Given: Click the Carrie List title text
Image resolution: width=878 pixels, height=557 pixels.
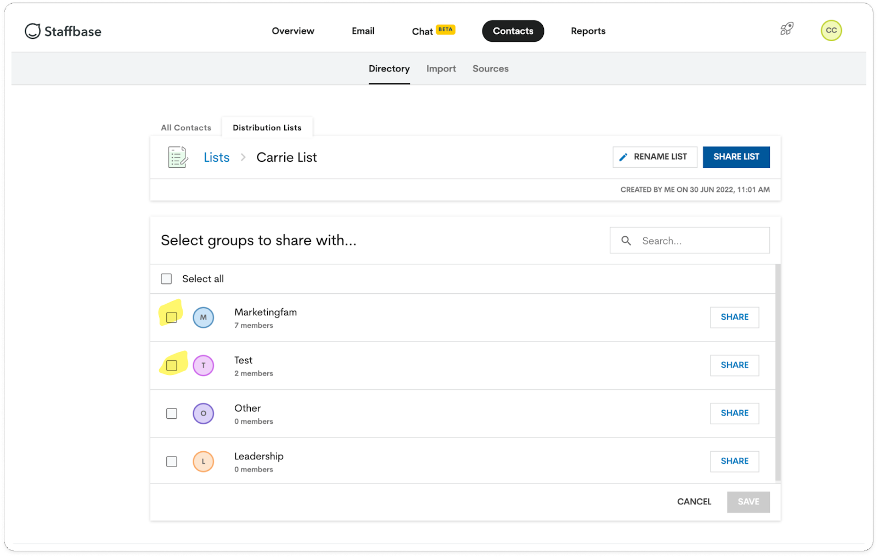Looking at the screenshot, I should tap(286, 157).
